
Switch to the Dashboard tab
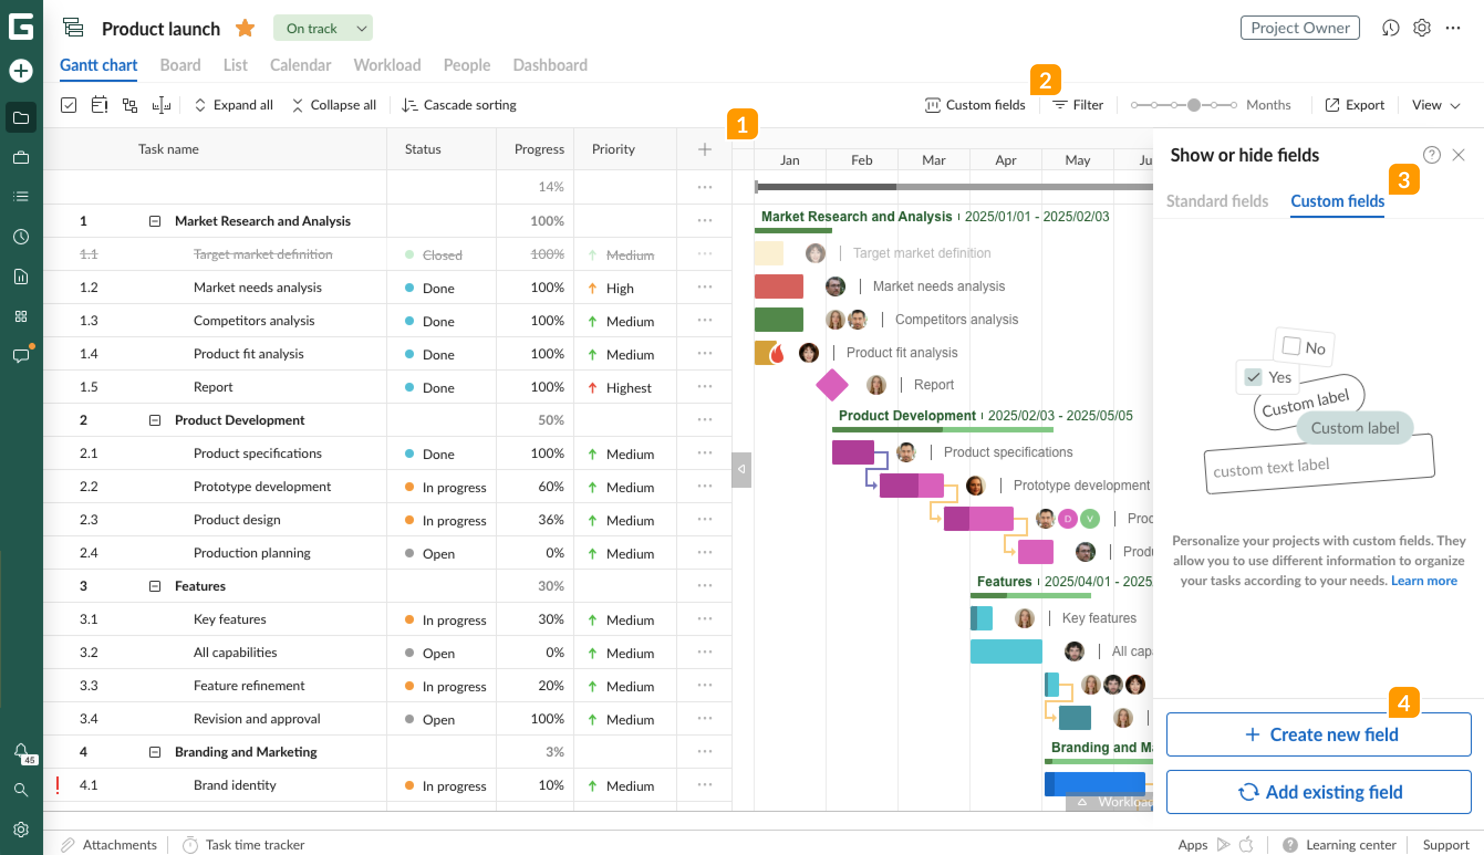550,65
